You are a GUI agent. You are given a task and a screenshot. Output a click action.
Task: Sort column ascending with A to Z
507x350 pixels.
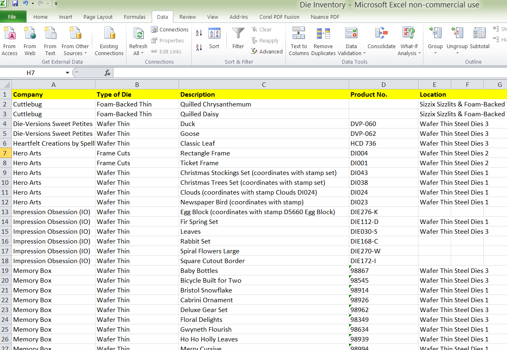point(199,33)
